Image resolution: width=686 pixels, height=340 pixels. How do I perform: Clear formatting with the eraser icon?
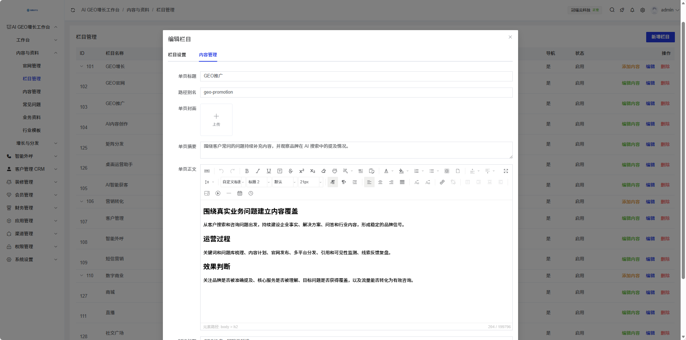324,171
